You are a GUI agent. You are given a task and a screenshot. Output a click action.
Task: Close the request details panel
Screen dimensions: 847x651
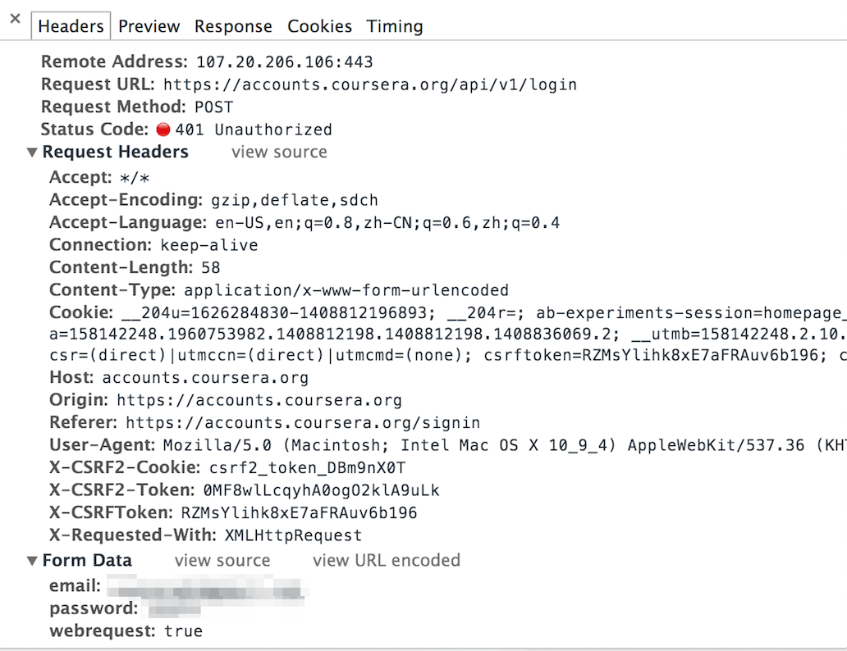pos(15,19)
